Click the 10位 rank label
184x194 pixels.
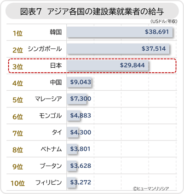[17, 183]
